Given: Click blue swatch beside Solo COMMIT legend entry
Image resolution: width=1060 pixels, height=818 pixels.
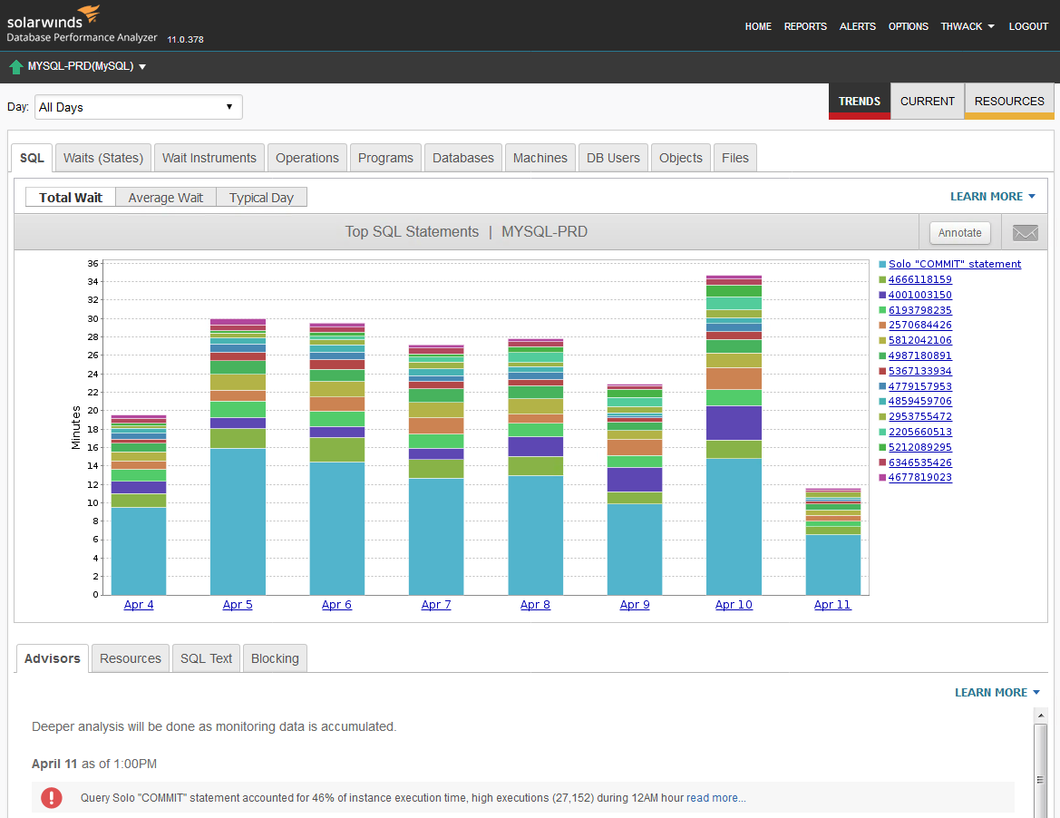Looking at the screenshot, I should tap(882, 264).
